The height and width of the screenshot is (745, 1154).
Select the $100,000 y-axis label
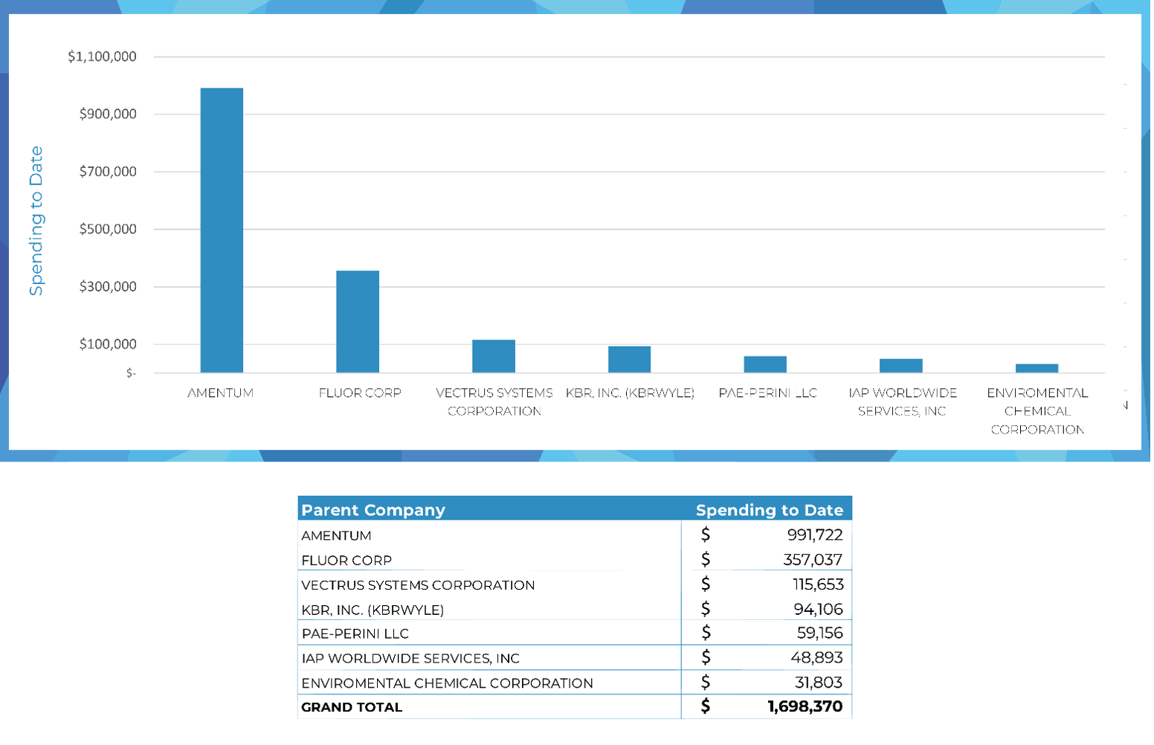(108, 344)
